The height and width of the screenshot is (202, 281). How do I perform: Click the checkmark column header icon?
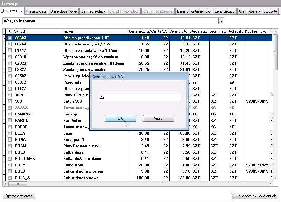coord(10,31)
